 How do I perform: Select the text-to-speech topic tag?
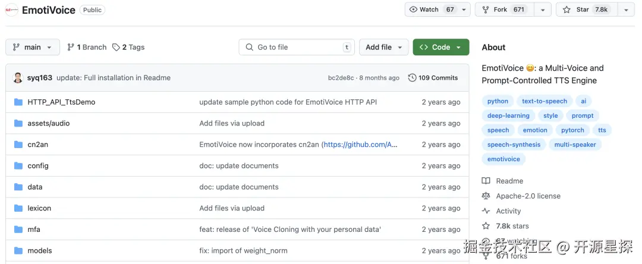[x=545, y=101]
